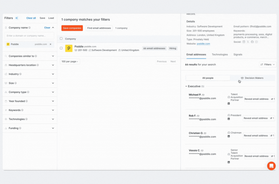Image resolution: width=279 pixels, height=184 pixels.
Task: Expand the Companies similar to filter
Action: 53,56
